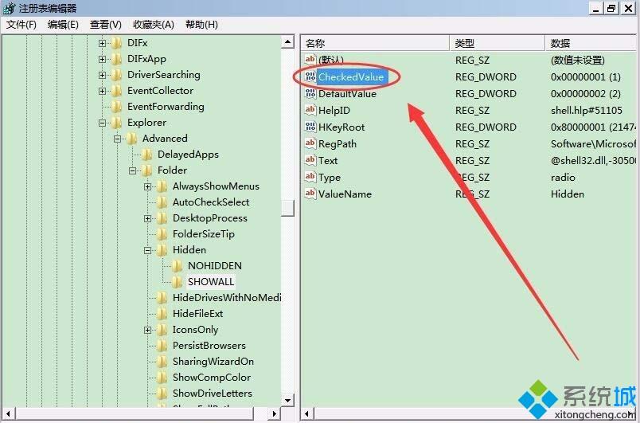This screenshot has width=640, height=423.
Task: Collapse the Hidden tree node
Action: tap(147, 250)
